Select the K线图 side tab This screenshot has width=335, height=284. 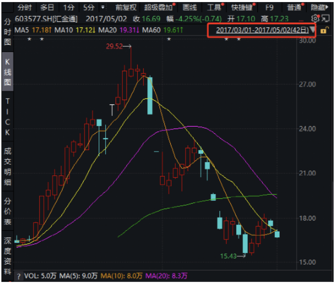7,72
